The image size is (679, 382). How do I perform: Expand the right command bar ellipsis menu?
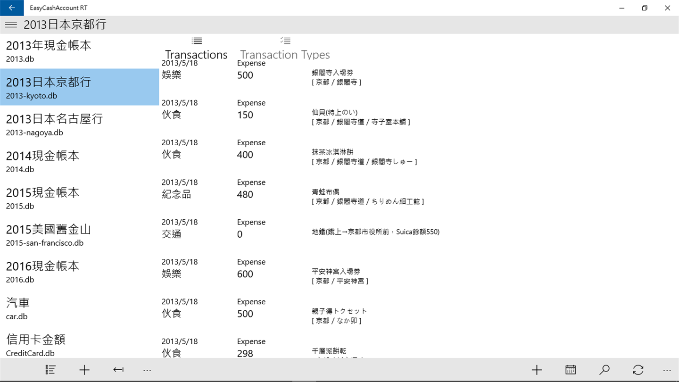point(667,370)
